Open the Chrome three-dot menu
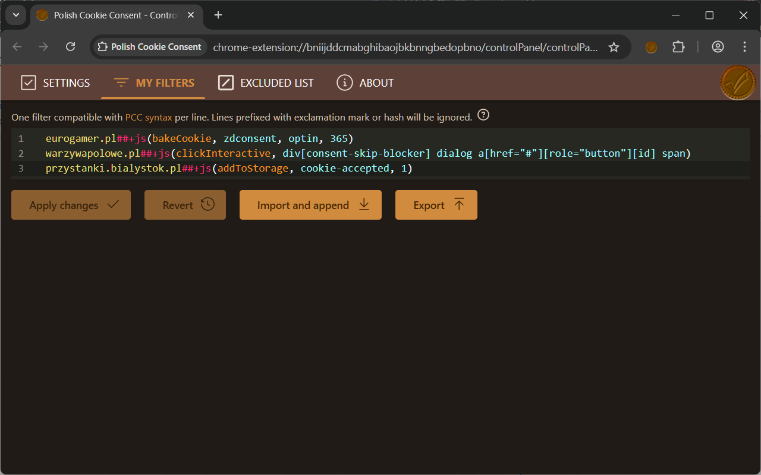 (744, 47)
